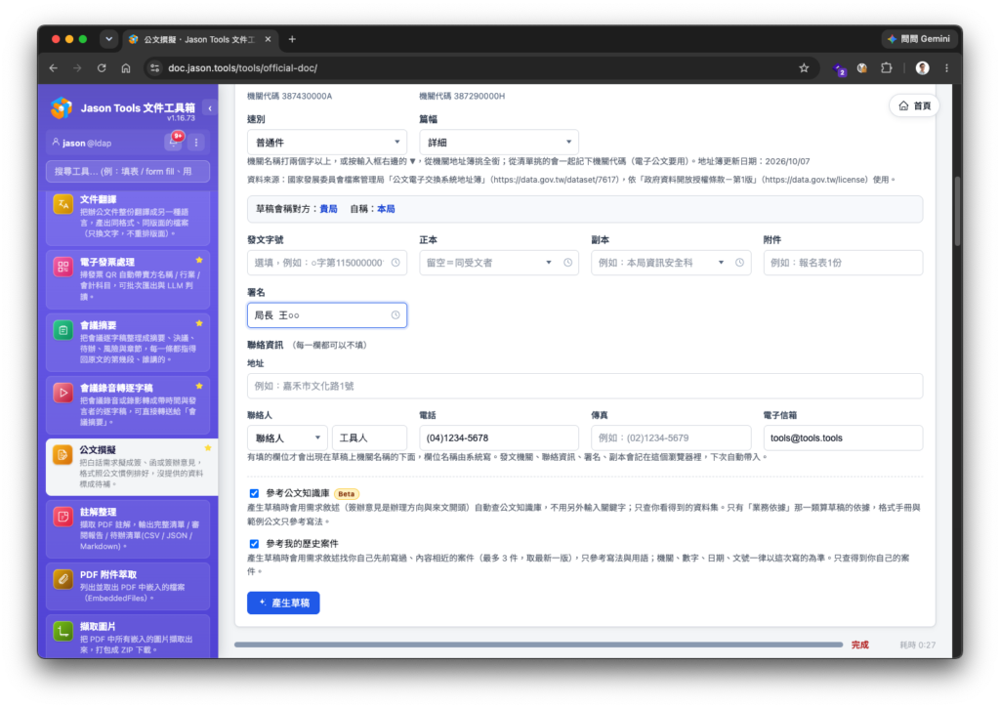The width and height of the screenshot is (1000, 708).
Task: Toggle favorite star on 會議摘要
Action: (199, 323)
